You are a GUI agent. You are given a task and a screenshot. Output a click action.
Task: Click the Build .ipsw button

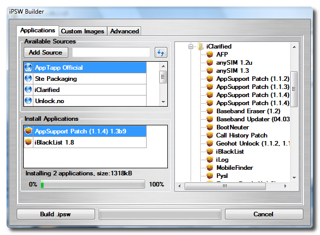click(56, 214)
